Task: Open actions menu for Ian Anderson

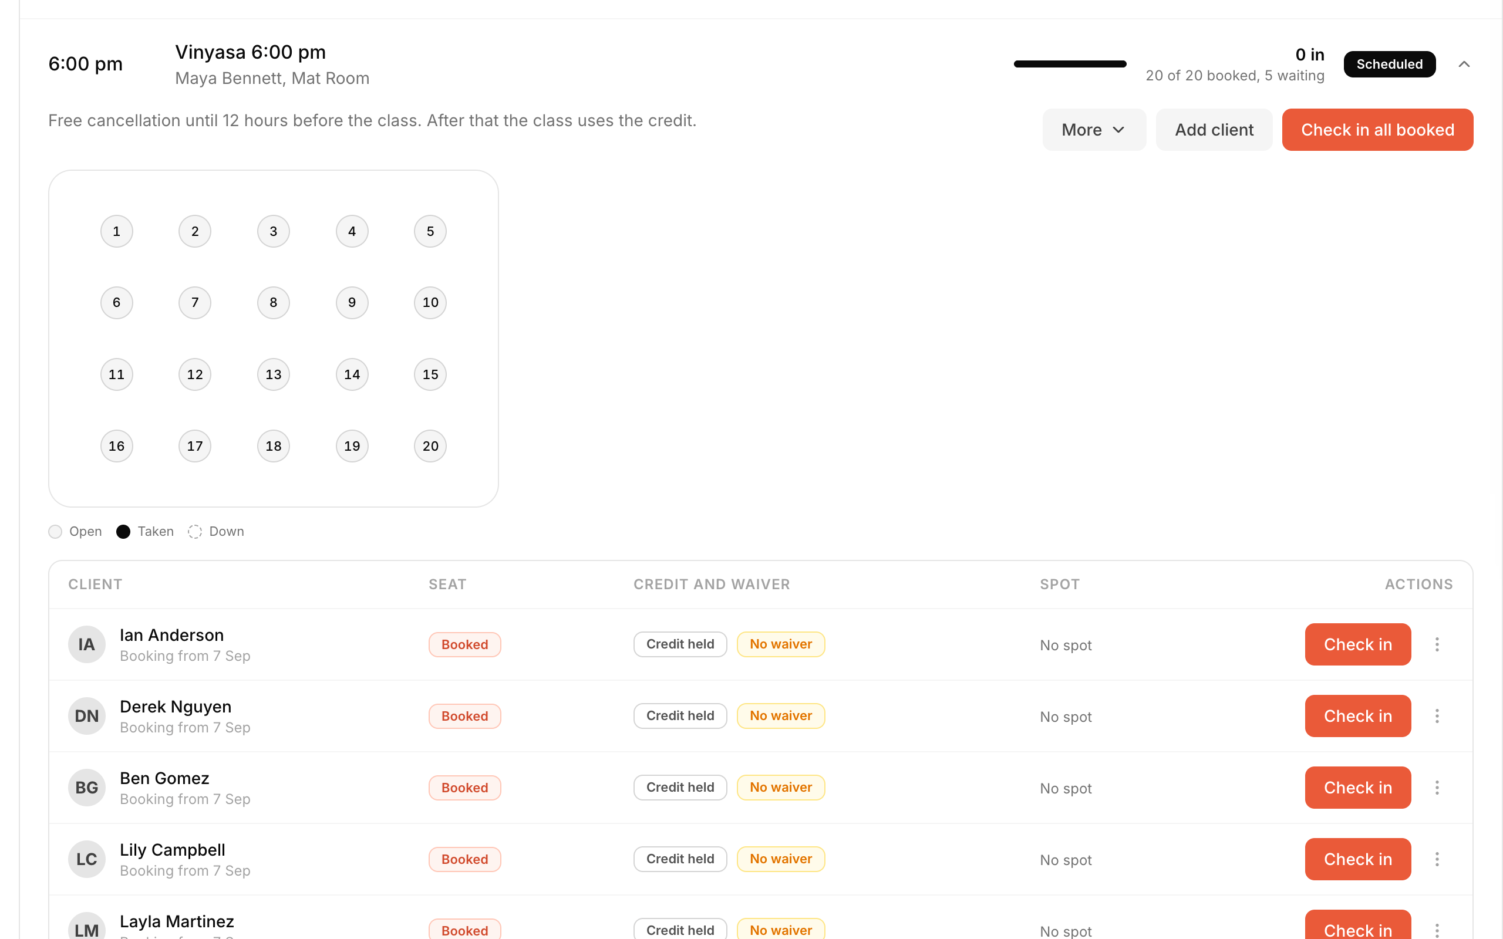Action: pos(1437,644)
